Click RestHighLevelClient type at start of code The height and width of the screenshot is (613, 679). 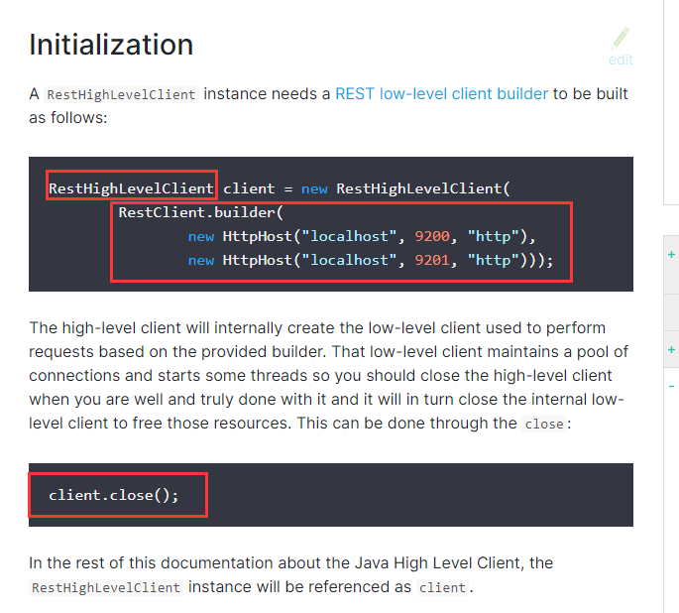[131, 187]
